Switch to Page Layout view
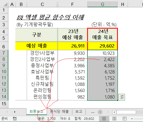This screenshot has height=122, width=143. (114, 119)
